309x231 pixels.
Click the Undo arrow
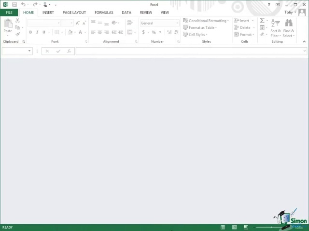[23, 4]
